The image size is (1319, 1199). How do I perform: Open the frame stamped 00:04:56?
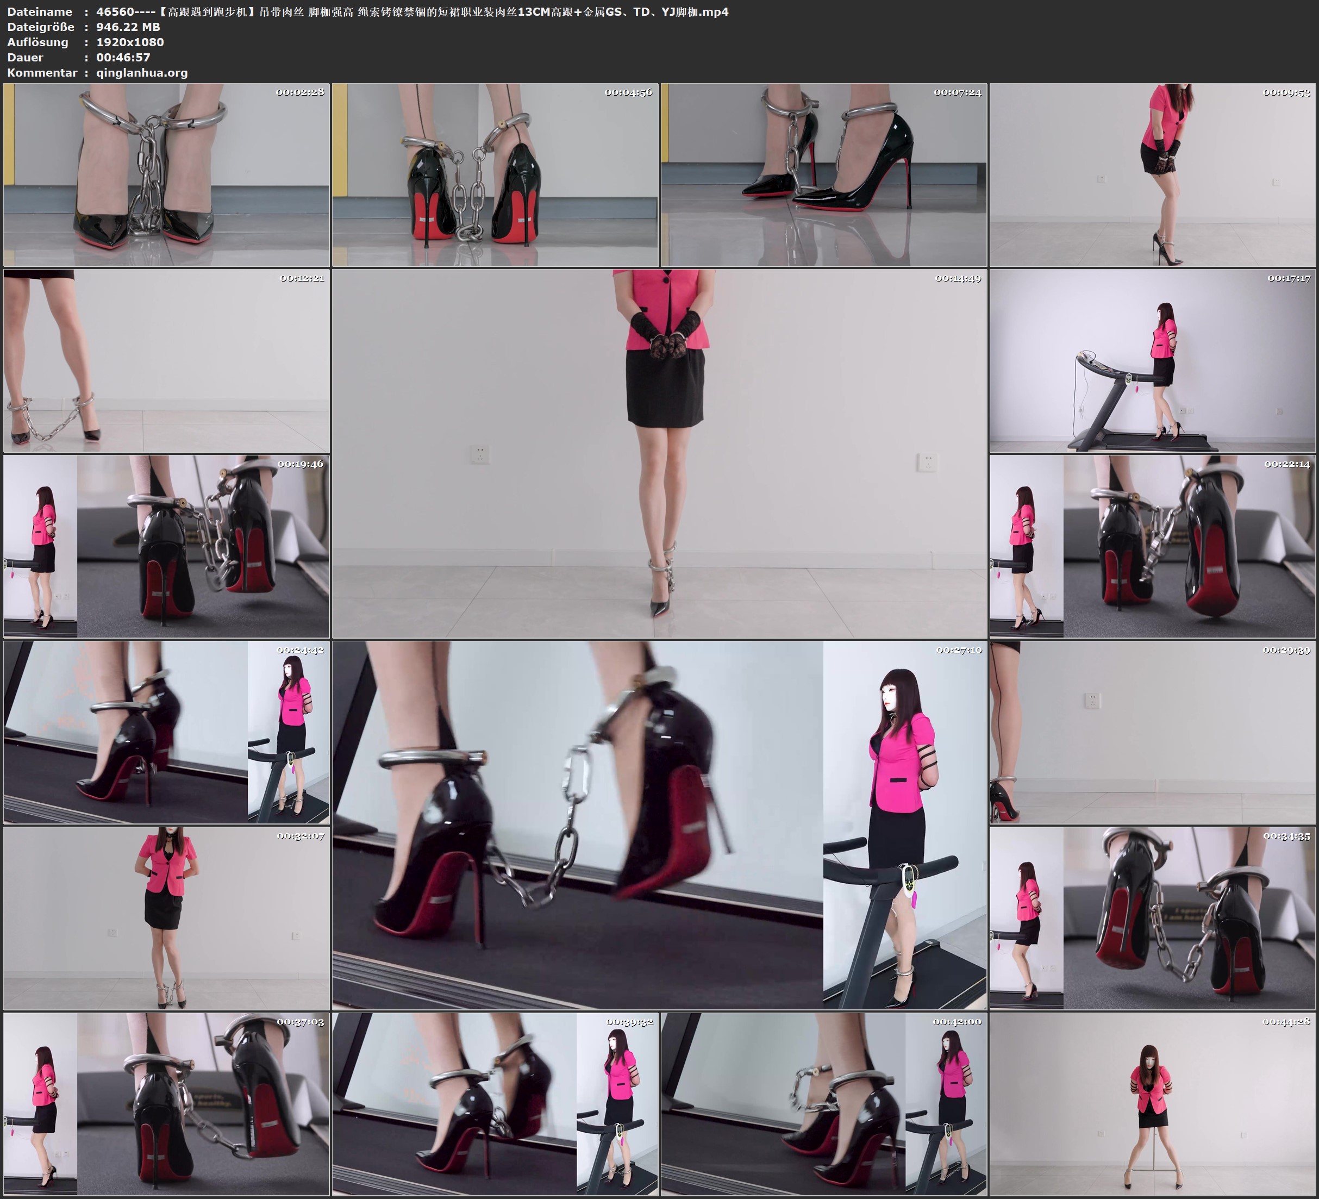tap(495, 175)
